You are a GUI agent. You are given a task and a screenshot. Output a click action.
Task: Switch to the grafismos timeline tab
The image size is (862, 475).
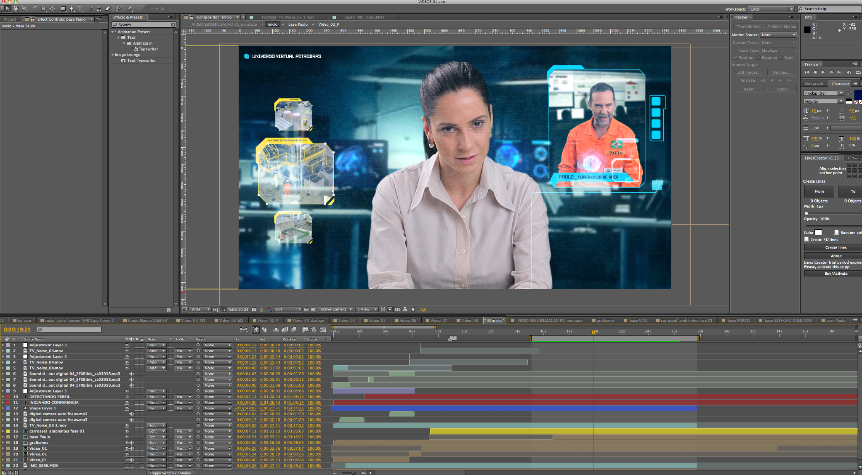(605, 321)
